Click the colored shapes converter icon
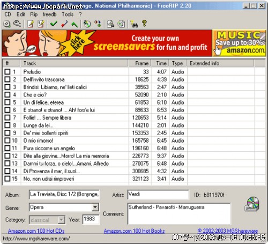268x244 pixels. click(98, 24)
